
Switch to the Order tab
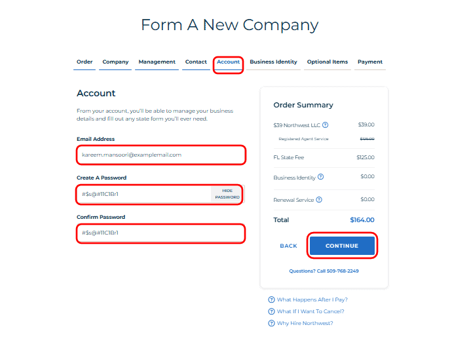85,62
